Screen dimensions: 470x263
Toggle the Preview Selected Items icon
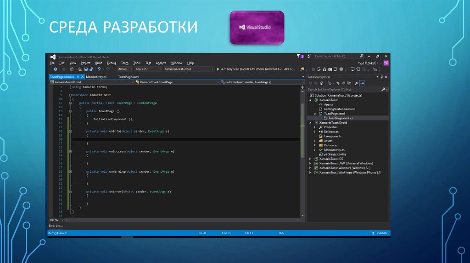(362, 83)
